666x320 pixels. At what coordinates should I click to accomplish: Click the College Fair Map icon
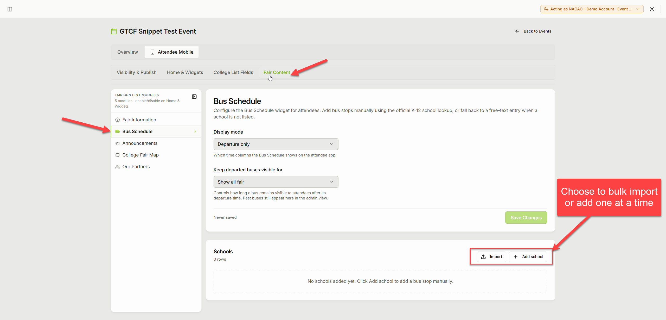coord(118,155)
